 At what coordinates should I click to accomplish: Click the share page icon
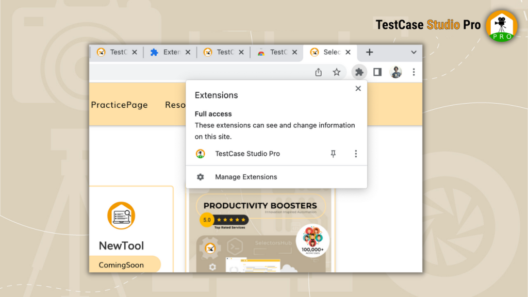pyautogui.click(x=318, y=72)
